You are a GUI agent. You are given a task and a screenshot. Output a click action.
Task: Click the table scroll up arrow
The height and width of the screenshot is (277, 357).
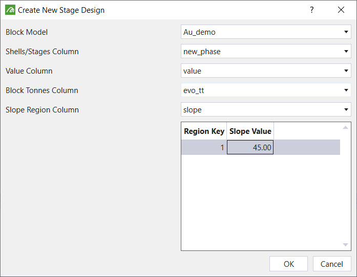[346, 127]
